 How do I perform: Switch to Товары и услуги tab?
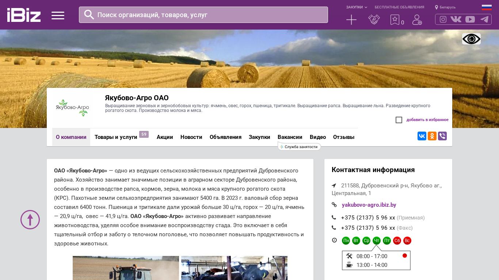(x=116, y=137)
